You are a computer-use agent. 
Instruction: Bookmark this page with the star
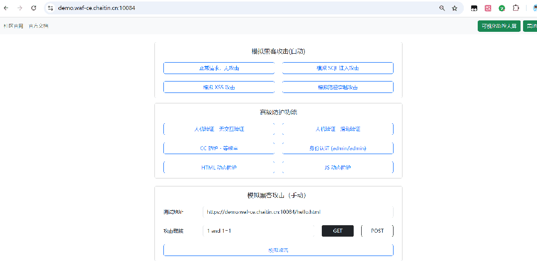tap(454, 8)
